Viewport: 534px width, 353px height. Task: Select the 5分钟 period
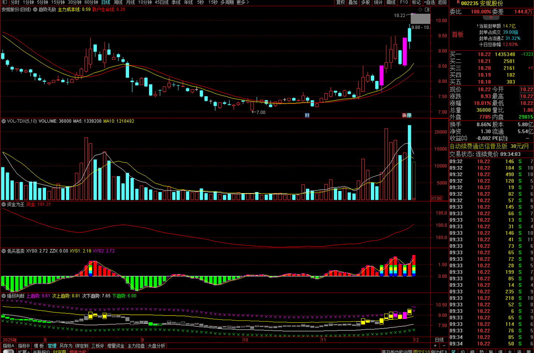[x=43, y=2]
